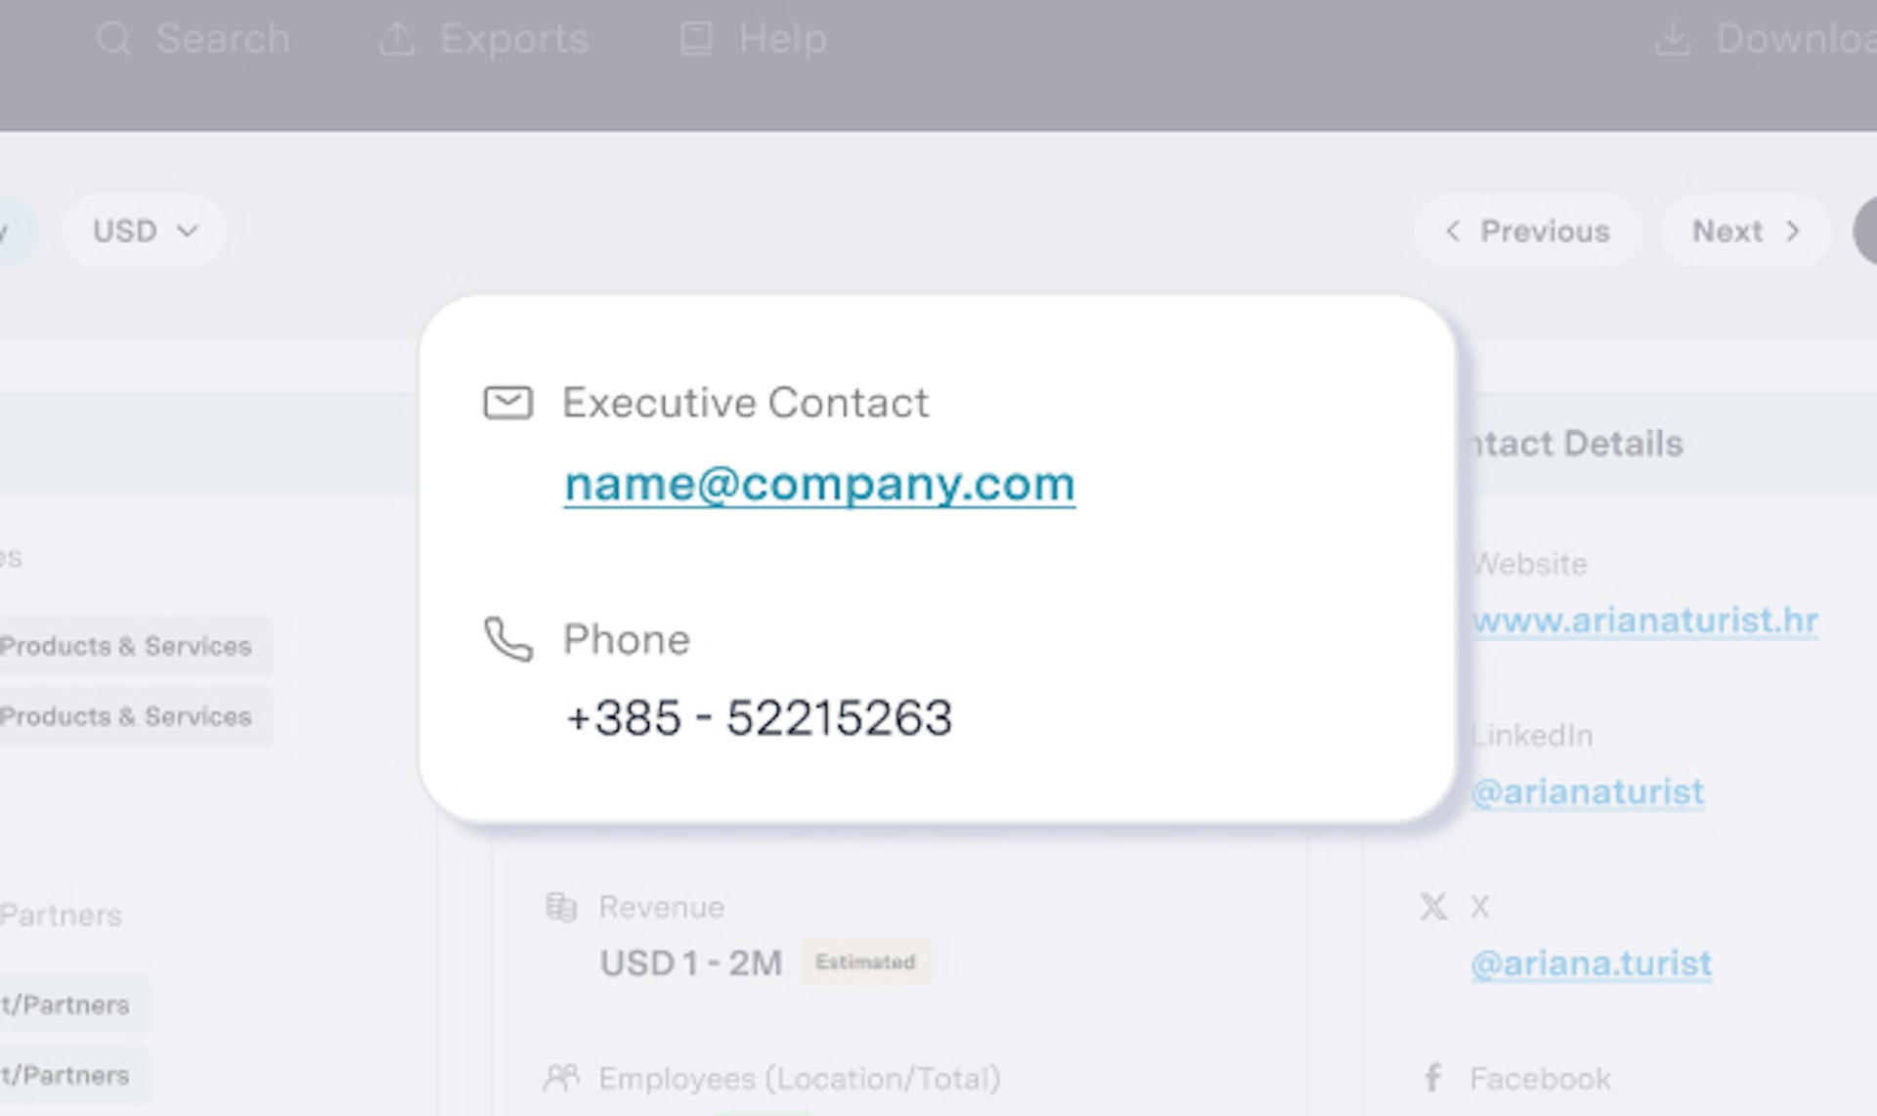The width and height of the screenshot is (1877, 1116).
Task: Click the Revenue coins icon
Action: pyautogui.click(x=561, y=907)
